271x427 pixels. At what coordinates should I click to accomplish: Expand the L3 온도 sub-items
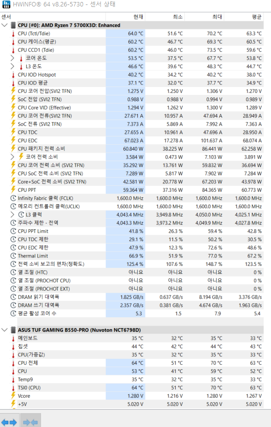pos(12,66)
